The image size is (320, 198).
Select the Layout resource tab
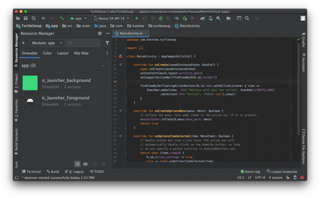63,53
